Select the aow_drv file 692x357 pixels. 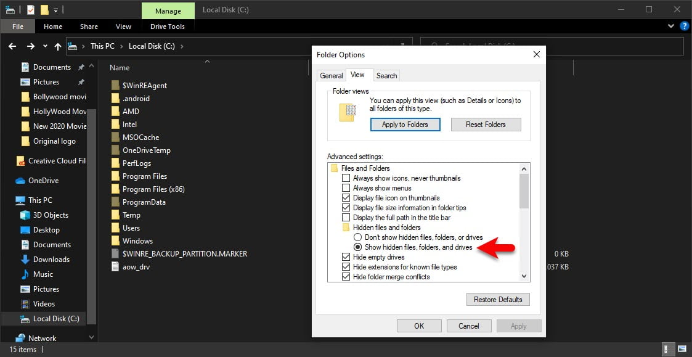click(131, 267)
